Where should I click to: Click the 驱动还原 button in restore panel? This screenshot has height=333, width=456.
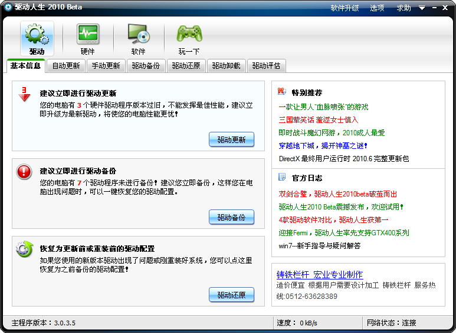pos(231,295)
